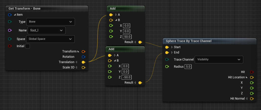
Task: Click the Hit Location Z output pin
Action: coord(252,93)
